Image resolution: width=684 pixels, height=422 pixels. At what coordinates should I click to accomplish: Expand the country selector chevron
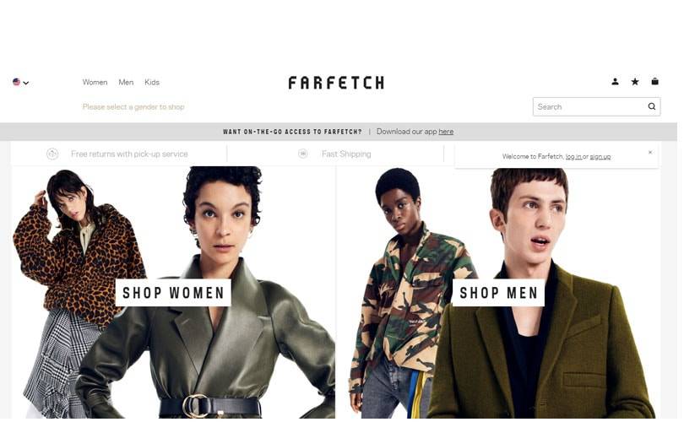25,83
